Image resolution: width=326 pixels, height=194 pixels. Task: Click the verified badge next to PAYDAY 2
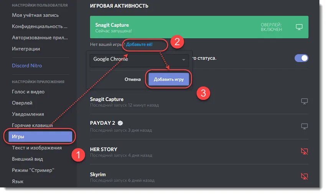click(x=120, y=123)
